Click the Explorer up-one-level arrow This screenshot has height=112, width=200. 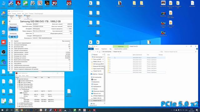97,52
